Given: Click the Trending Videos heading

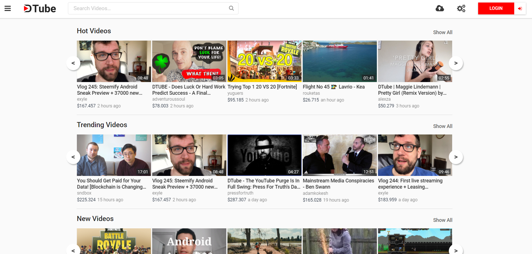Looking at the screenshot, I should click(102, 125).
